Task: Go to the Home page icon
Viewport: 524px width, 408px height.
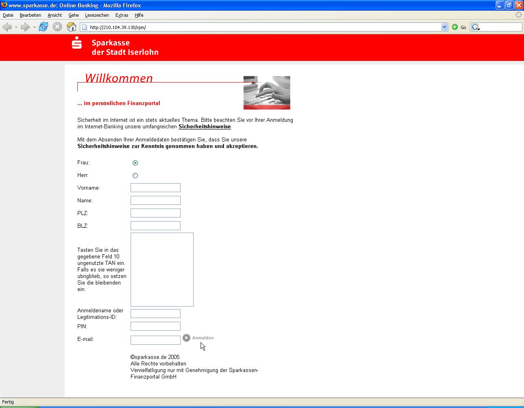Action: click(x=72, y=27)
